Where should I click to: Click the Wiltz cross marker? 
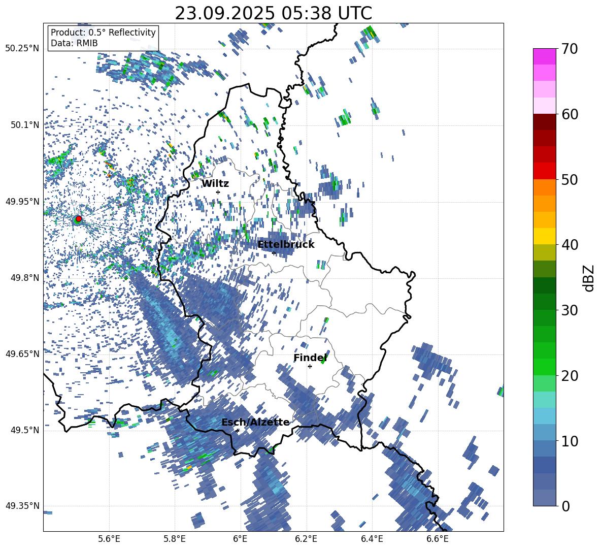click(218, 192)
